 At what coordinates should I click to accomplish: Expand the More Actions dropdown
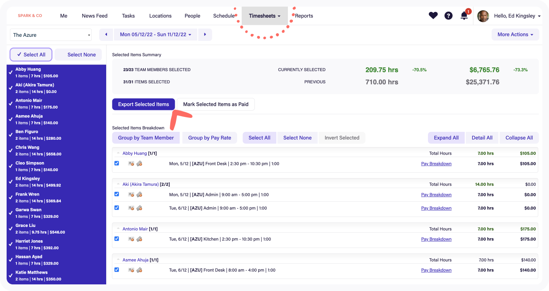515,35
